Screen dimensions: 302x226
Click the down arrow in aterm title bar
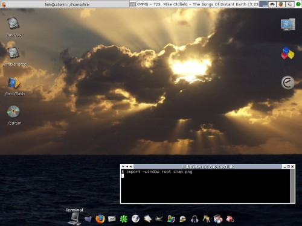123,166
